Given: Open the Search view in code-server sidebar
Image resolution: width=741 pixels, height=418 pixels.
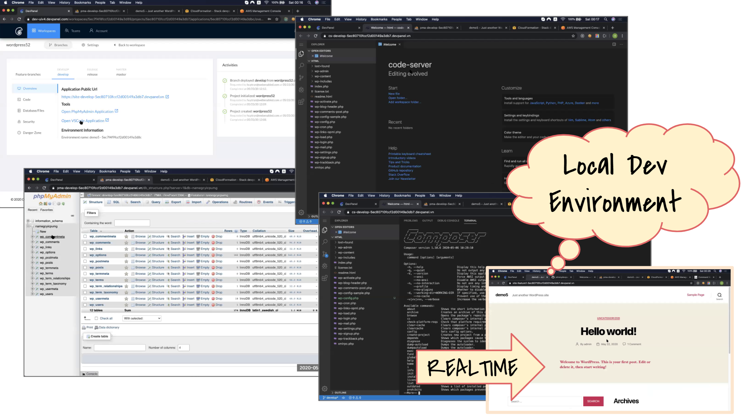Looking at the screenshot, I should [x=301, y=66].
